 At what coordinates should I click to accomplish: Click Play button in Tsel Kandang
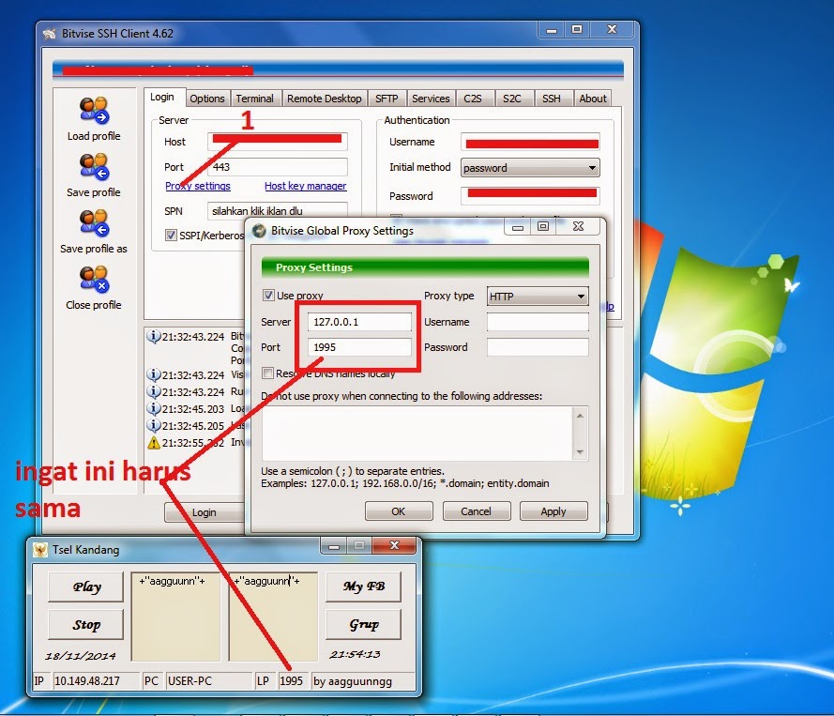86,587
